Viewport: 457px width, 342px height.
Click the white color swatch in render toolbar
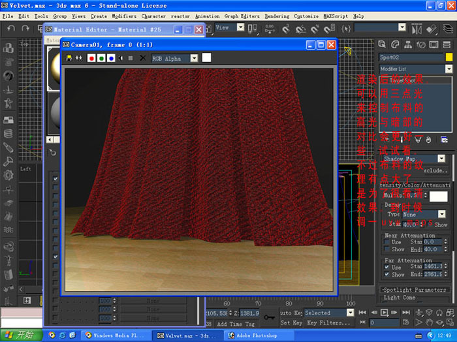pos(206,57)
